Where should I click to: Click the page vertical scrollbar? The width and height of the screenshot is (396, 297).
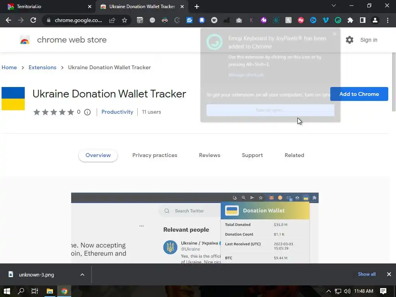[x=394, y=82]
